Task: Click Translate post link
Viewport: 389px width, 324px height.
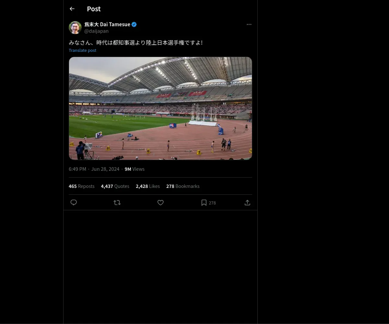Action: pos(82,50)
